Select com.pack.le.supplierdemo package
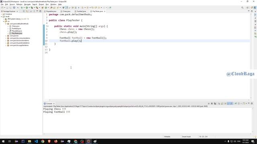The width and height of the screenshot is (257, 144). click(x=19, y=45)
